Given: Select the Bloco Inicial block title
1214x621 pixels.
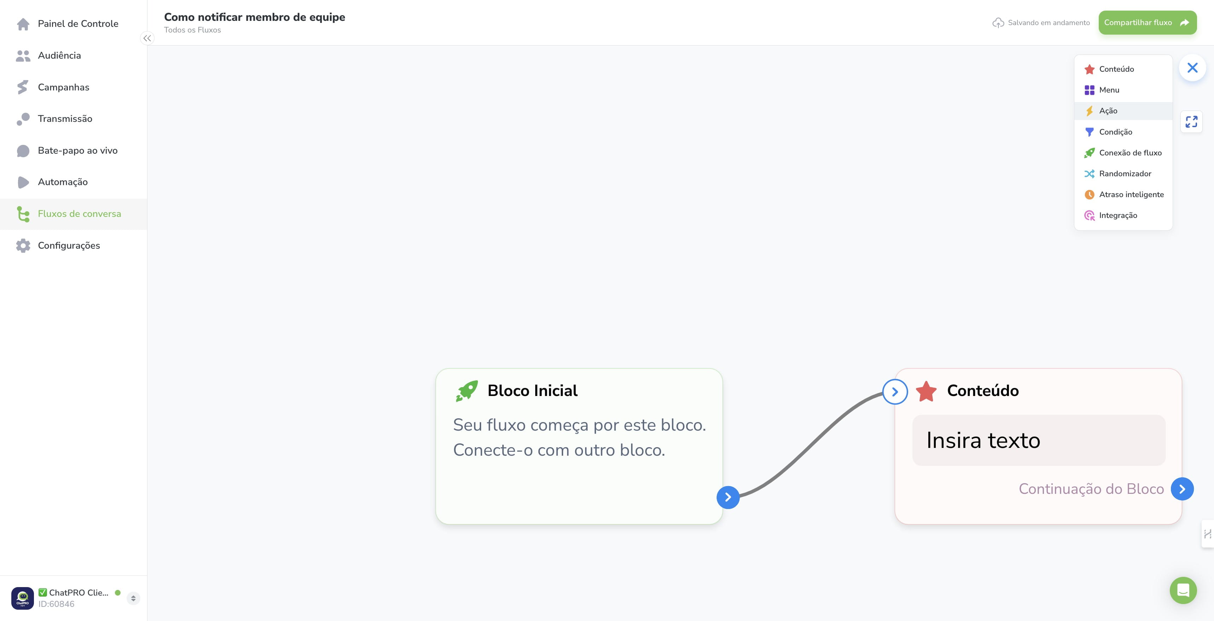Looking at the screenshot, I should tap(532, 391).
